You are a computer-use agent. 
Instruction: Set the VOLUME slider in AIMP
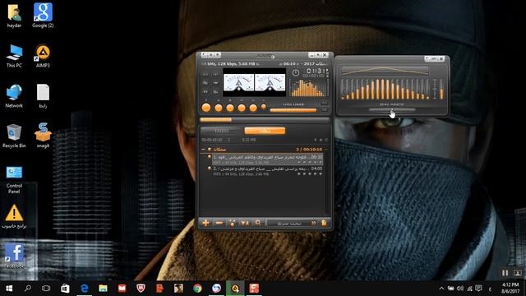293,109
